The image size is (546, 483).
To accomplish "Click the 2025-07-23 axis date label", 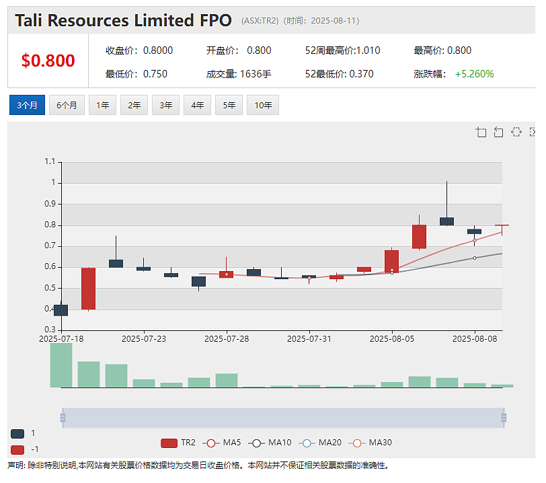I will (x=144, y=339).
